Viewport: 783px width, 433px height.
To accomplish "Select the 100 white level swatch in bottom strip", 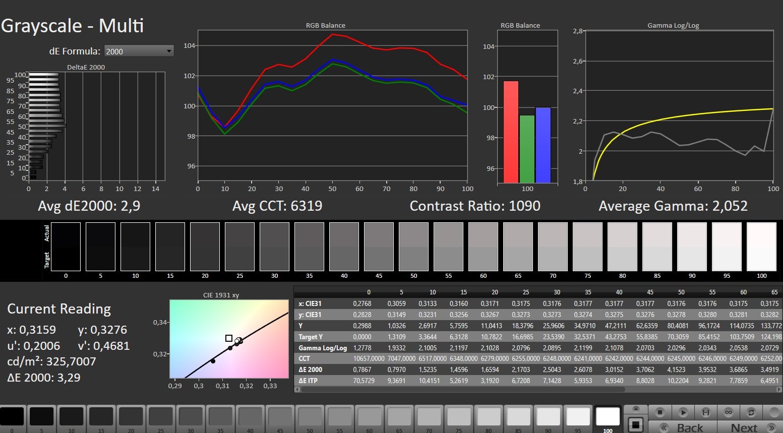I will (x=608, y=417).
